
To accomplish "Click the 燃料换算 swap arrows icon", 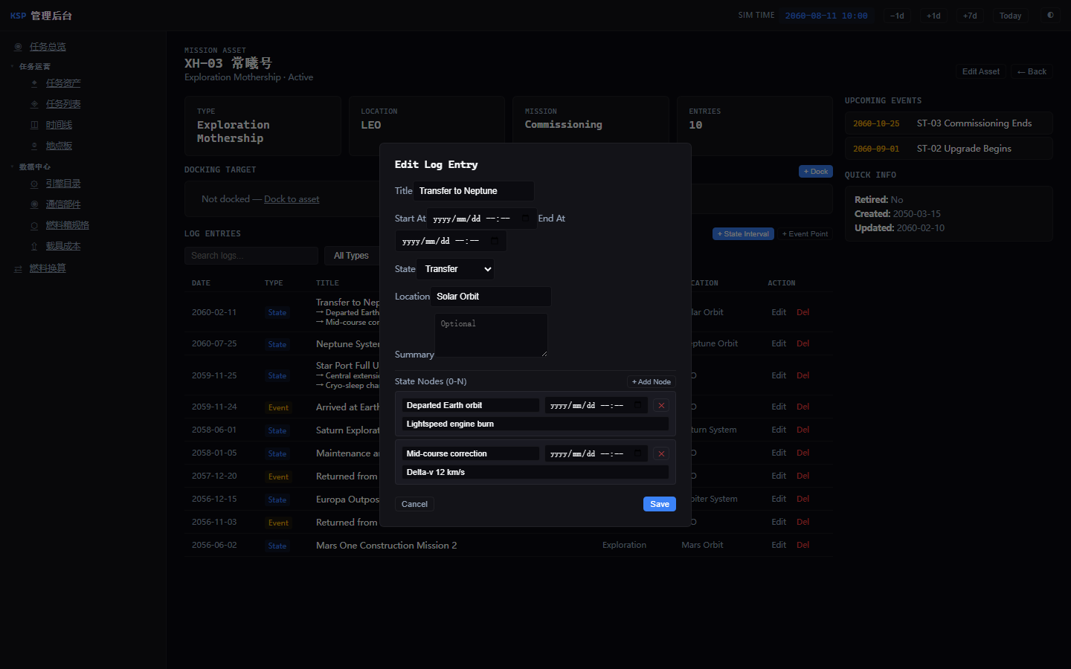I will coord(18,268).
